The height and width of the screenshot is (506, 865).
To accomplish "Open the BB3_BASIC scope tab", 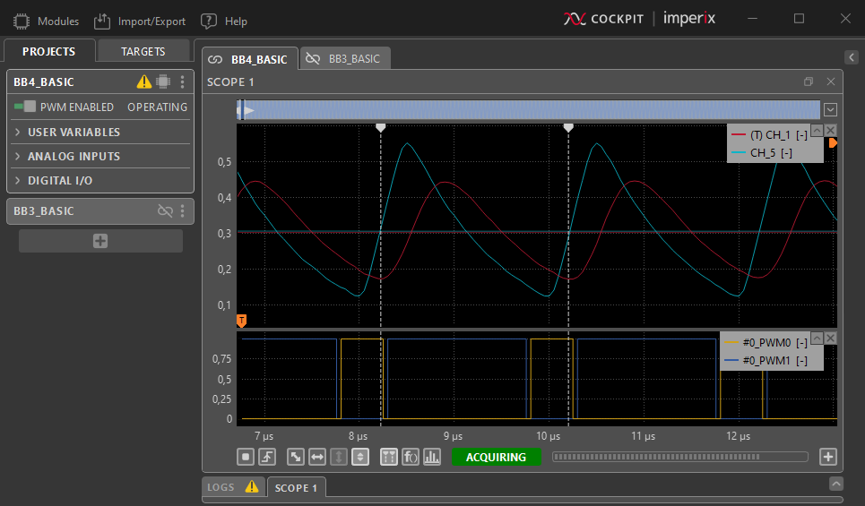I will point(345,59).
